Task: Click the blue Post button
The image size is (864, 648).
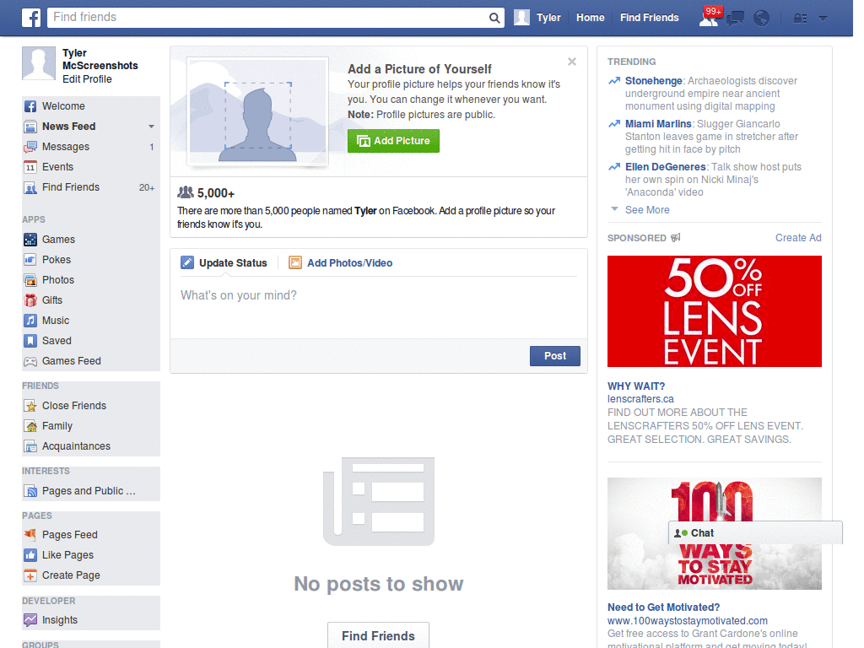Action: [555, 356]
